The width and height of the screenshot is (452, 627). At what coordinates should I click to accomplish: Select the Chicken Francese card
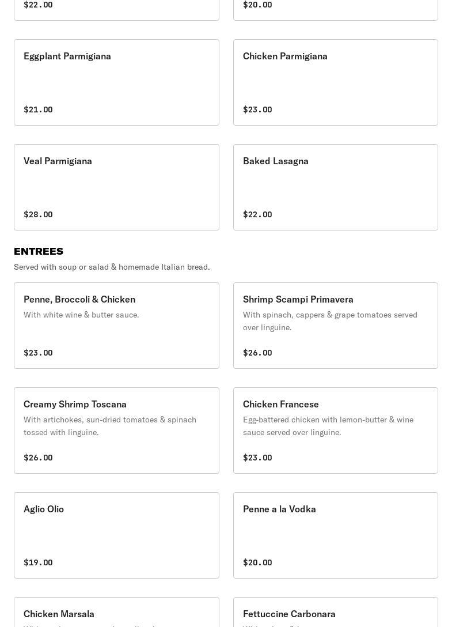[x=335, y=430]
